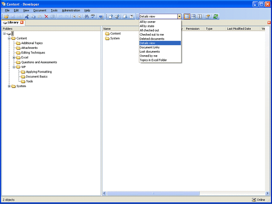The height and width of the screenshot is (204, 272).
Task: Sort by the Permission column header
Action: click(194, 29)
